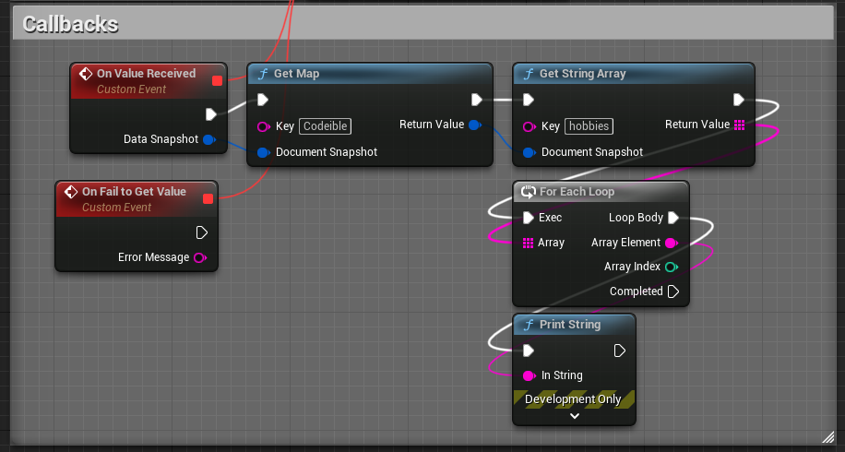Click the In String input pin
Viewport: 845px width, 452px height.
(x=530, y=375)
